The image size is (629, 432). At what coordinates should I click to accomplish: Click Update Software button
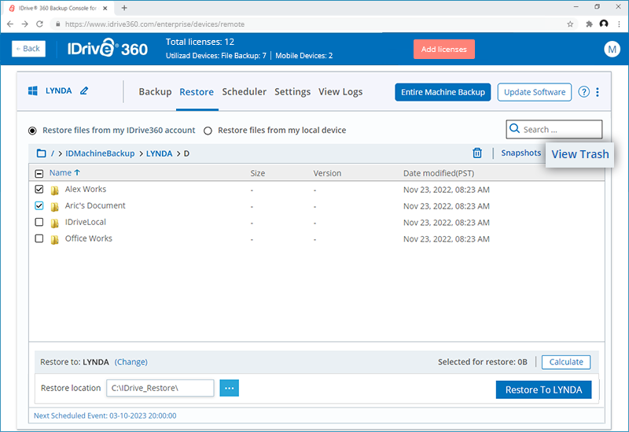click(535, 92)
